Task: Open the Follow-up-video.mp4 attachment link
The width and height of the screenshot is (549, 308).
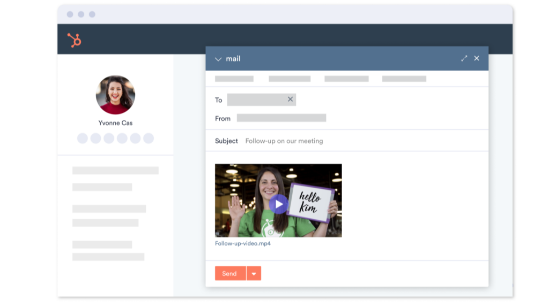Action: (x=242, y=244)
